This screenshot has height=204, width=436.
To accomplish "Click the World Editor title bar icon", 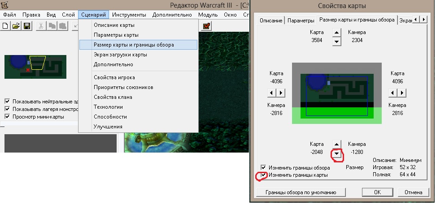I will [x=5, y=5].
